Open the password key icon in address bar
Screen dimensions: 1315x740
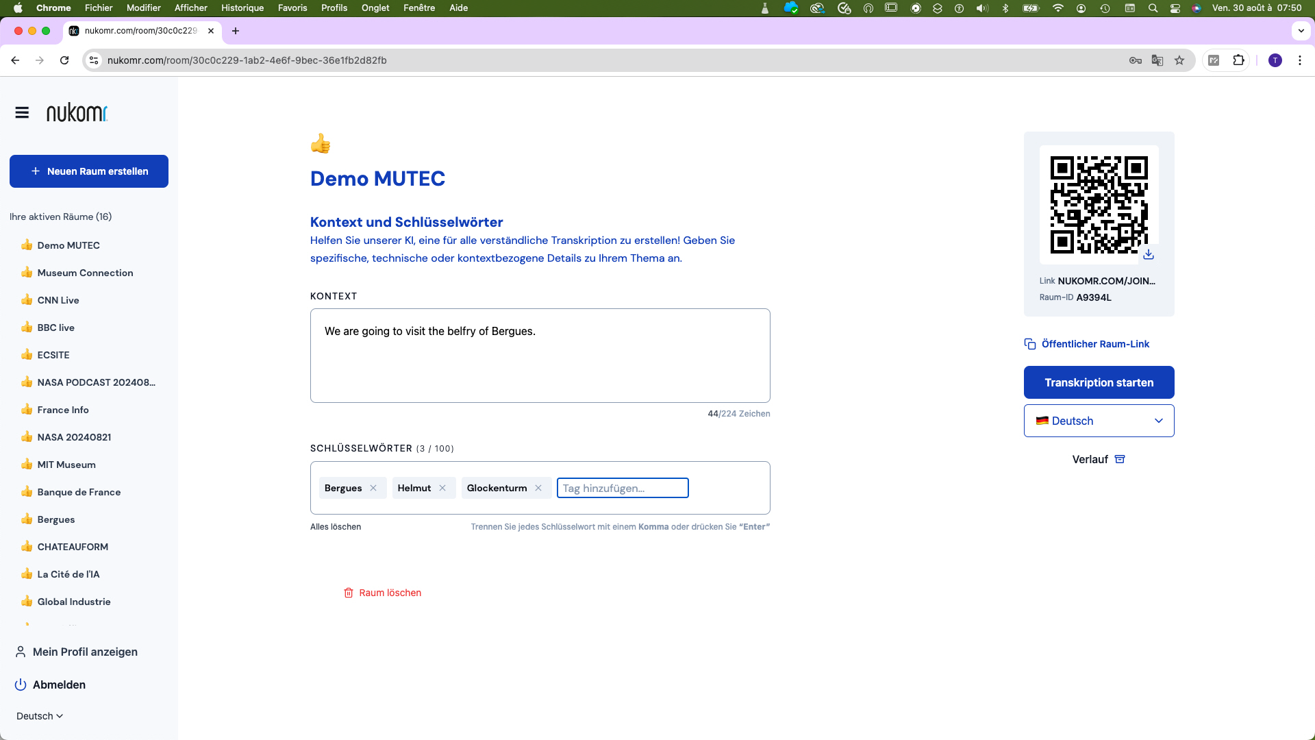click(x=1136, y=60)
